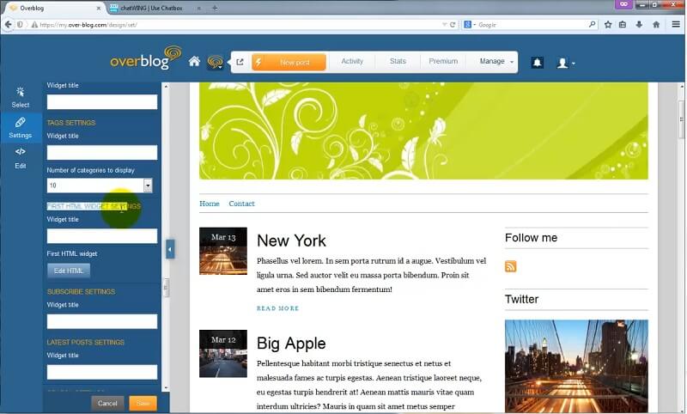
Task: Click the bookmark star icon
Action: pyautogui.click(x=608, y=25)
